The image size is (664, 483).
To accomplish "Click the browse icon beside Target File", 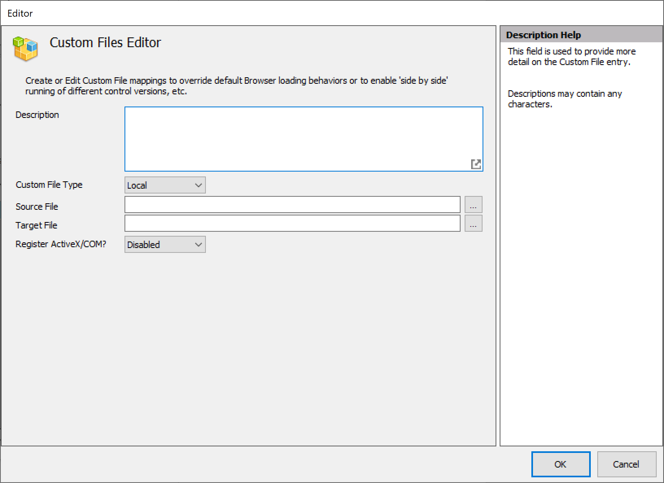I will (x=473, y=224).
